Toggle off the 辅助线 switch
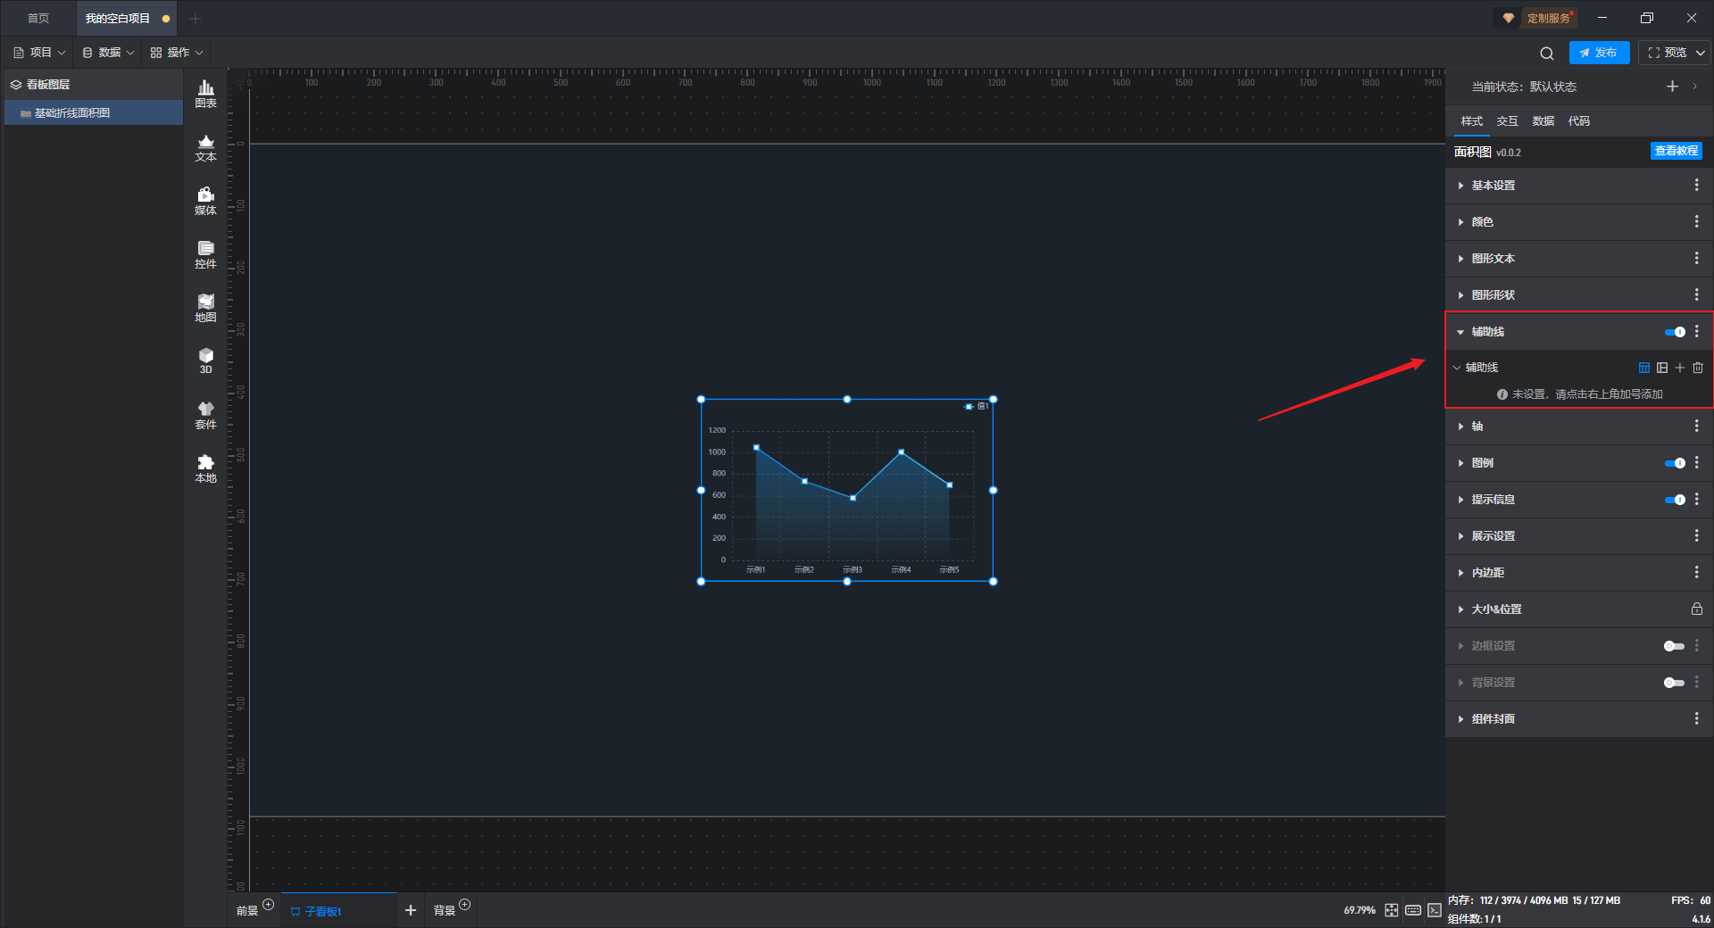This screenshot has height=928, width=1714. coord(1675,332)
